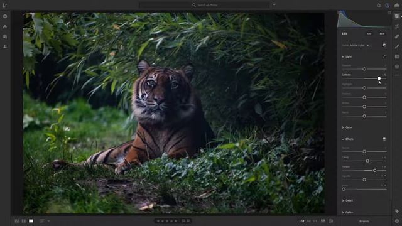Browse profiles with the grid icon
The image size is (402, 226).
click(x=384, y=45)
